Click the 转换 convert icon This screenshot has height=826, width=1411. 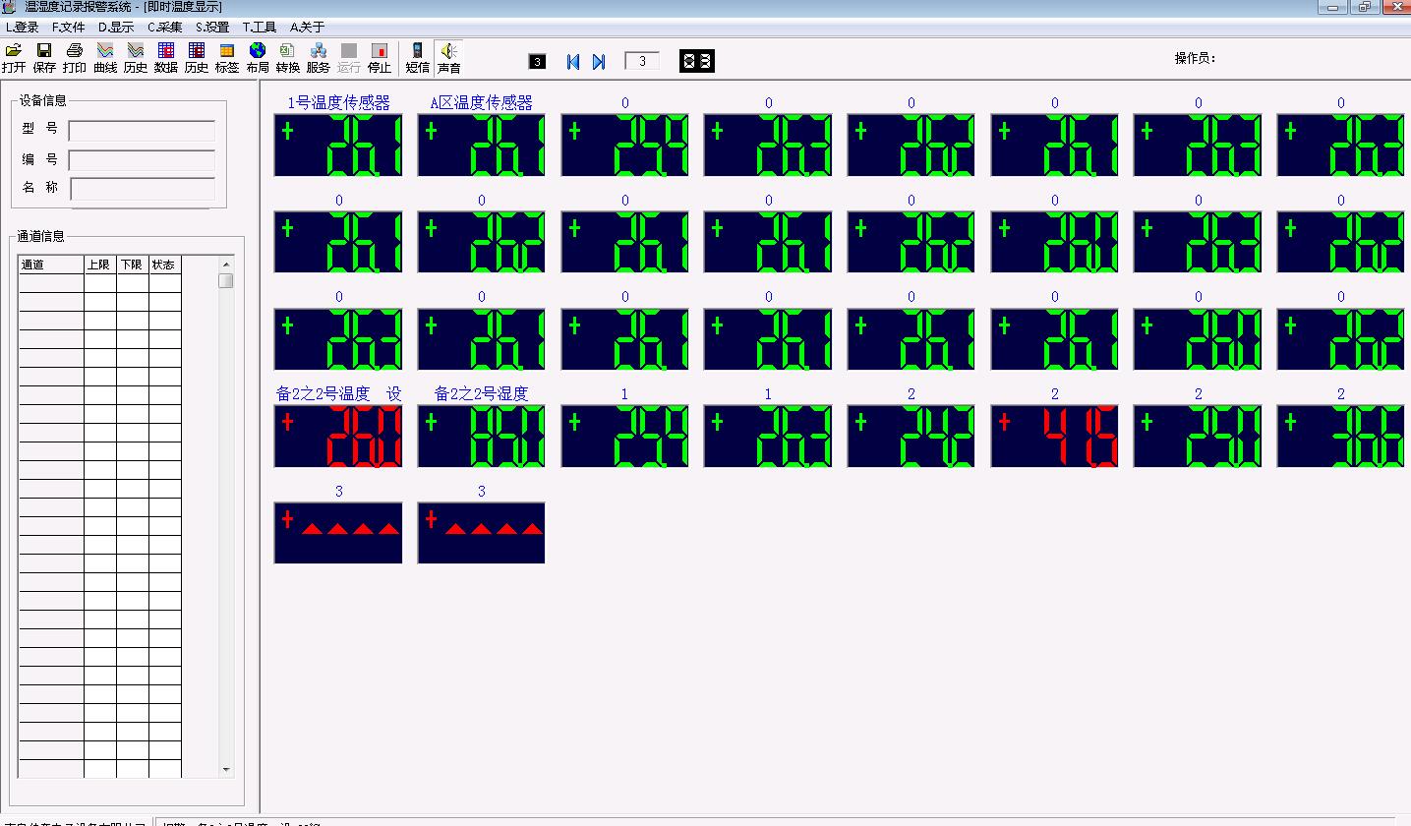point(287,57)
